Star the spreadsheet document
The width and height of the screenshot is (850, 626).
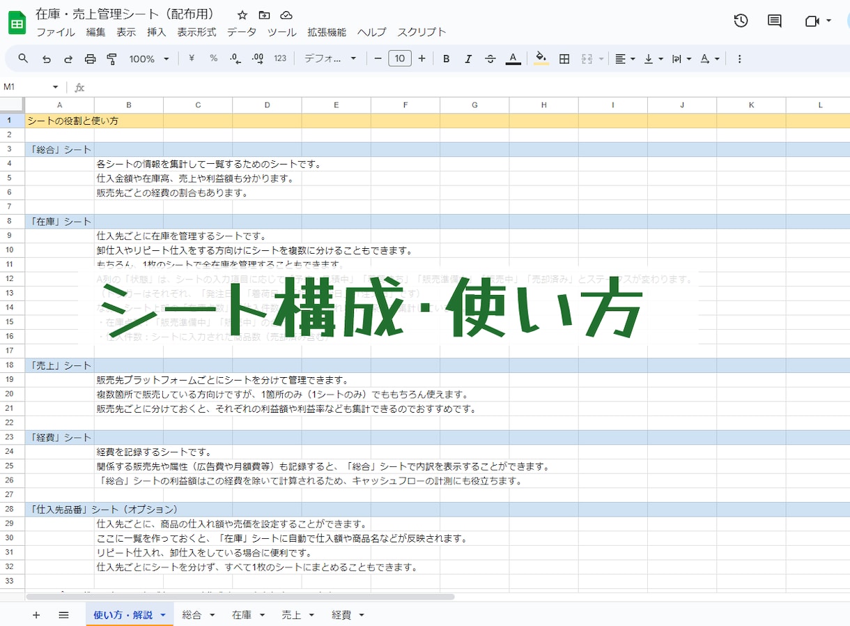(x=242, y=15)
